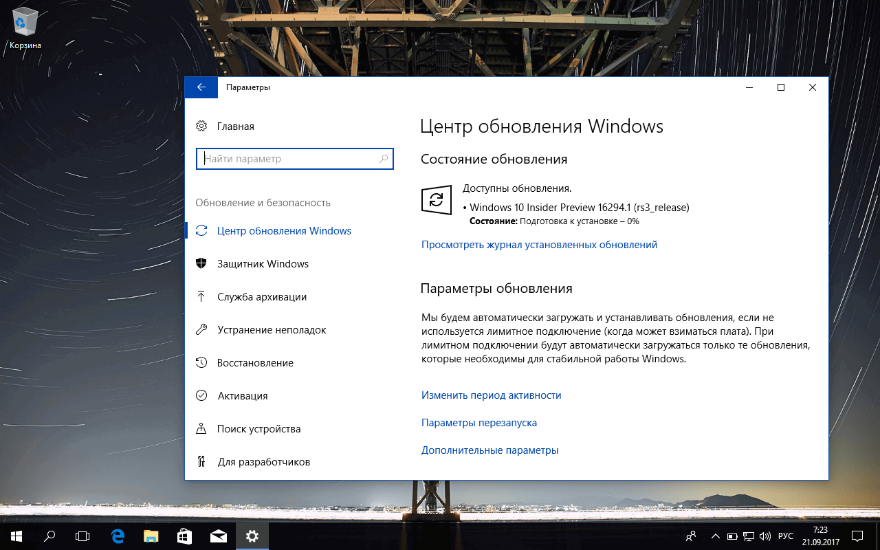Screen dimensions: 880x550
Task: Click the Изменить период активности link
Action: (x=491, y=395)
